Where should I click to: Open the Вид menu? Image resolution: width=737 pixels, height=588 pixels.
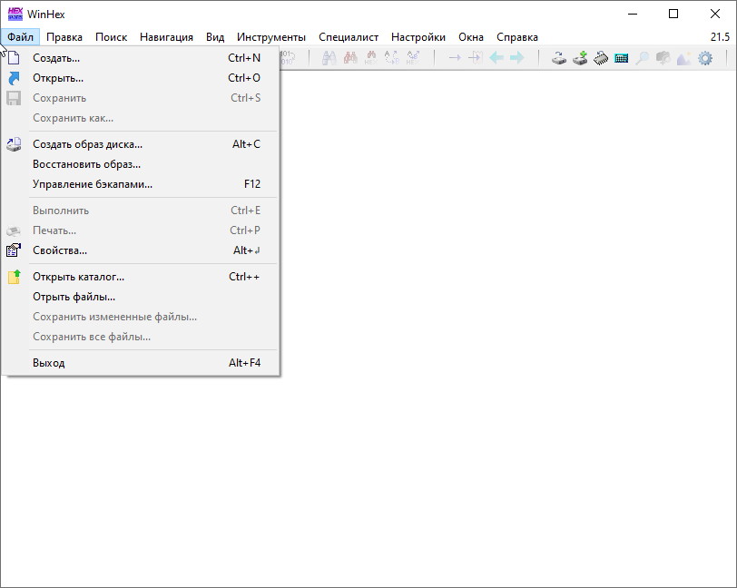pos(215,36)
